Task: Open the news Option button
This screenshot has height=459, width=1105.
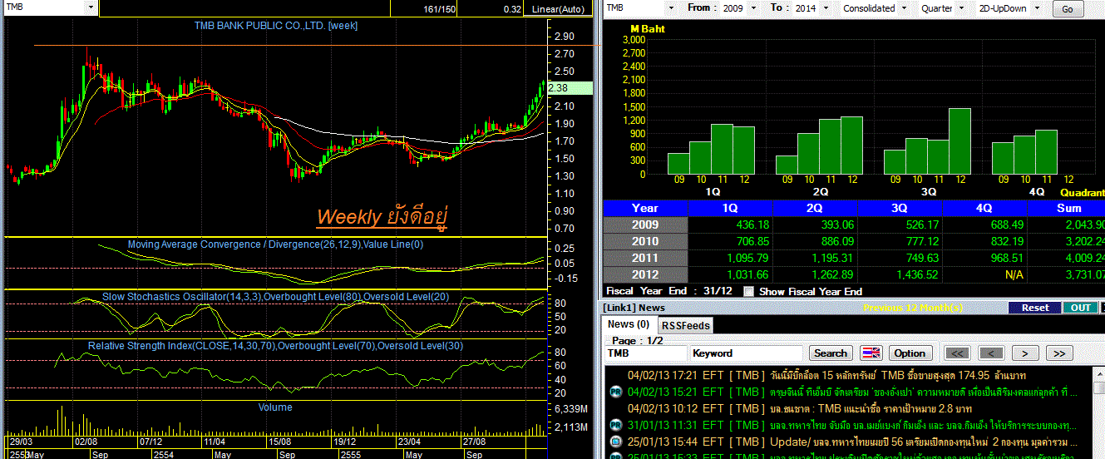Action: (910, 353)
